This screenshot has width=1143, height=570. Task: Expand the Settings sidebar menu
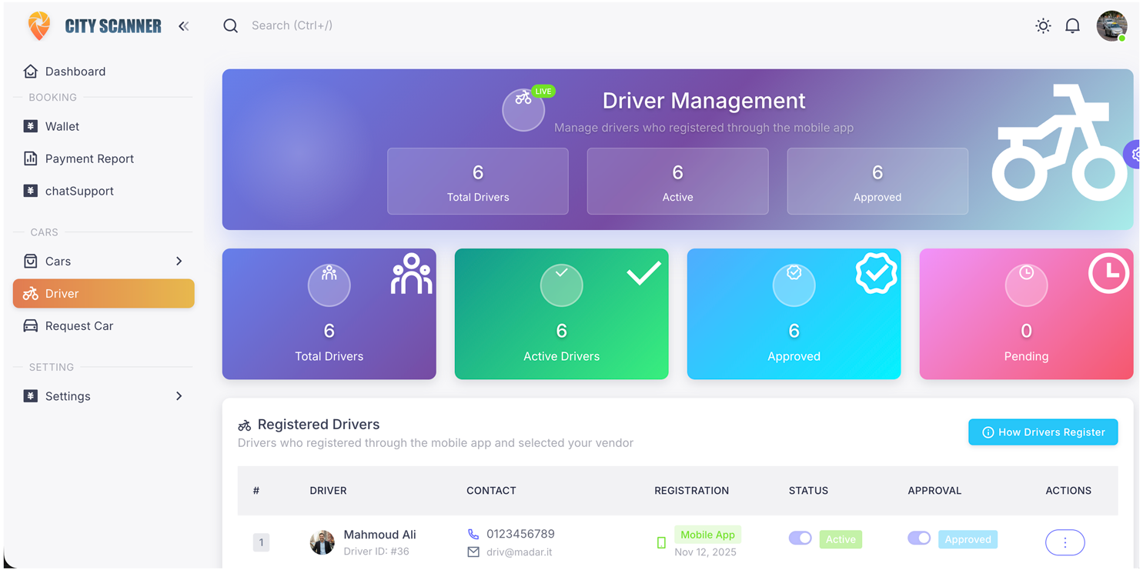(179, 395)
